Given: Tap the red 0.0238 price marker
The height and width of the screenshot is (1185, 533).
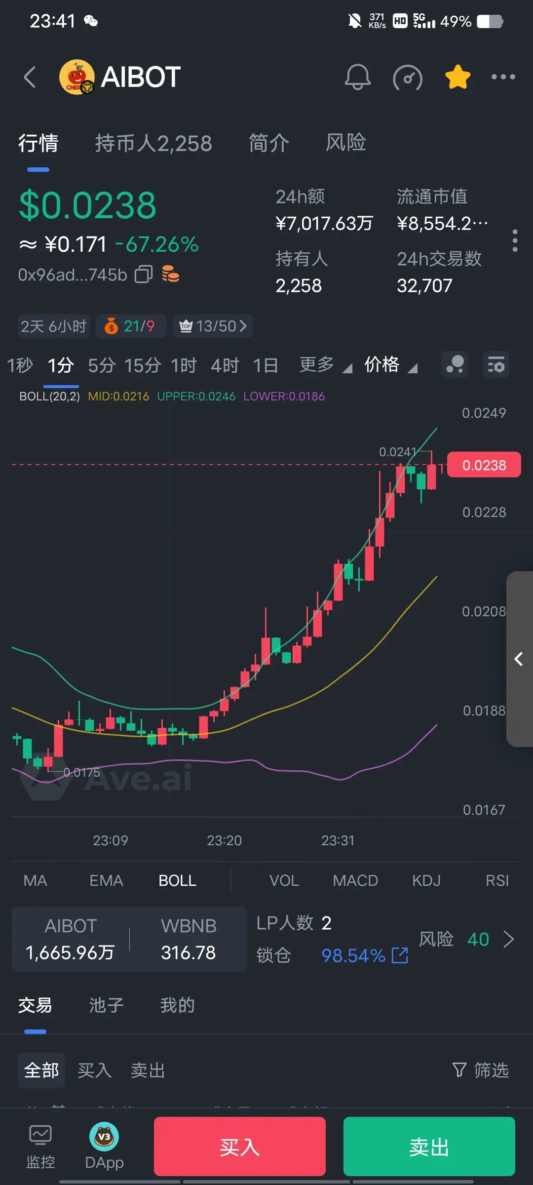Looking at the screenshot, I should (484, 465).
